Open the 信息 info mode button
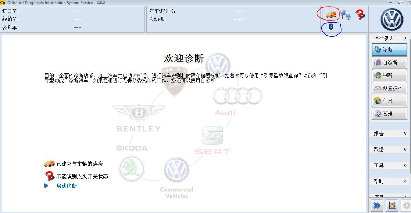Image resolution: width=411 pixels, height=213 pixels. pos(389,101)
